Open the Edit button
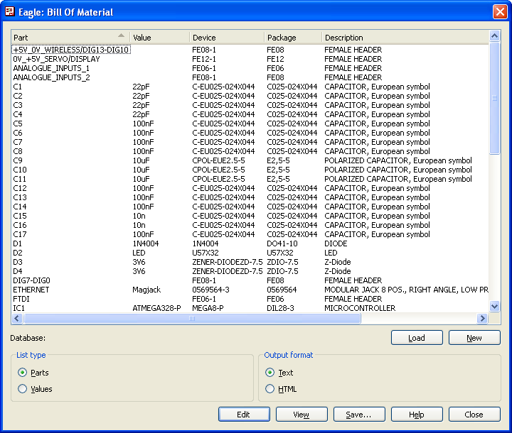The image size is (512, 433). (244, 415)
